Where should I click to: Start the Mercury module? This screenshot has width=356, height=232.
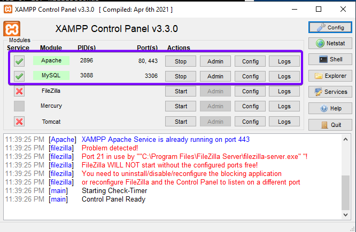pos(181,106)
